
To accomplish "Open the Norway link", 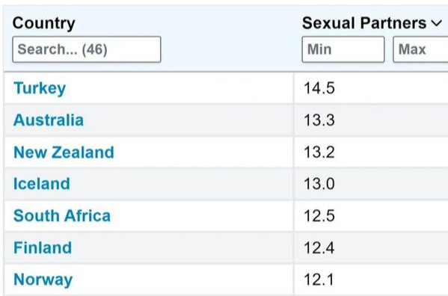I will tap(43, 280).
